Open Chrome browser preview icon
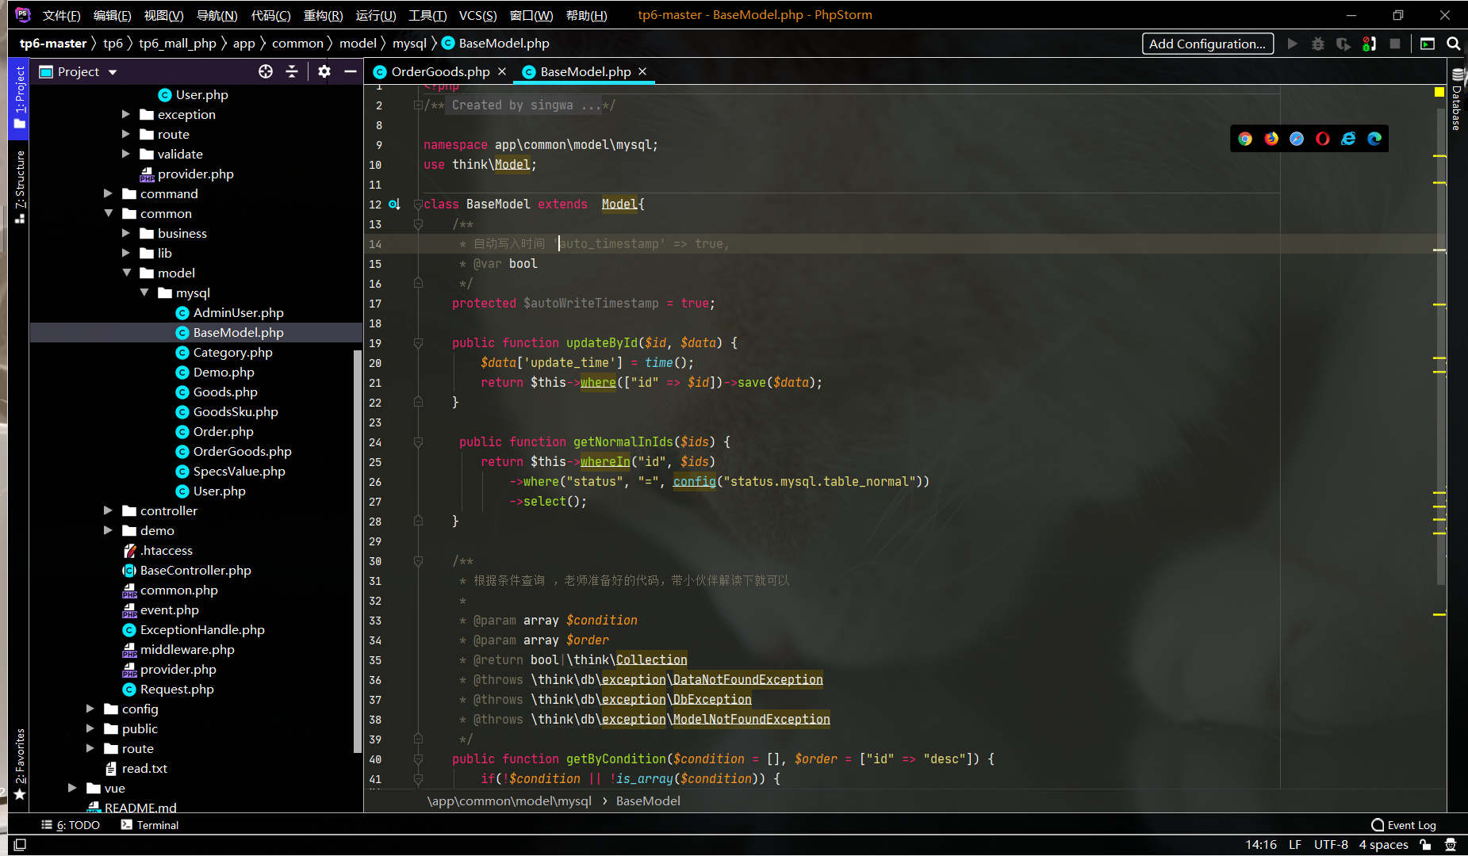Image resolution: width=1468 pixels, height=856 pixels. coord(1245,139)
